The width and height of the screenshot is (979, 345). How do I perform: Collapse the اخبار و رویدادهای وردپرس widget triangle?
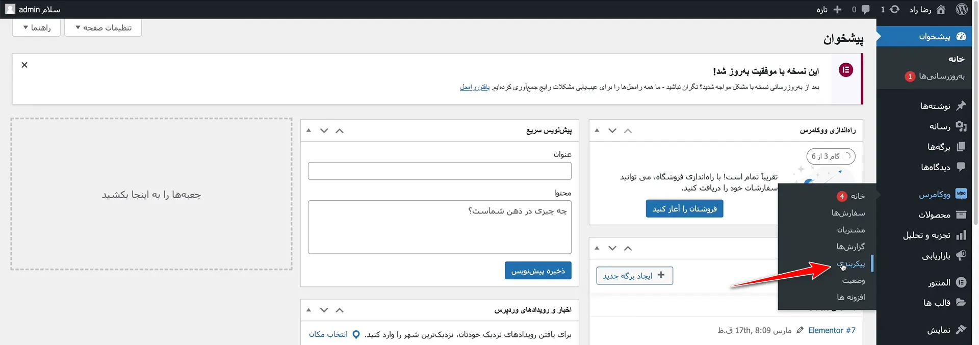(x=308, y=310)
